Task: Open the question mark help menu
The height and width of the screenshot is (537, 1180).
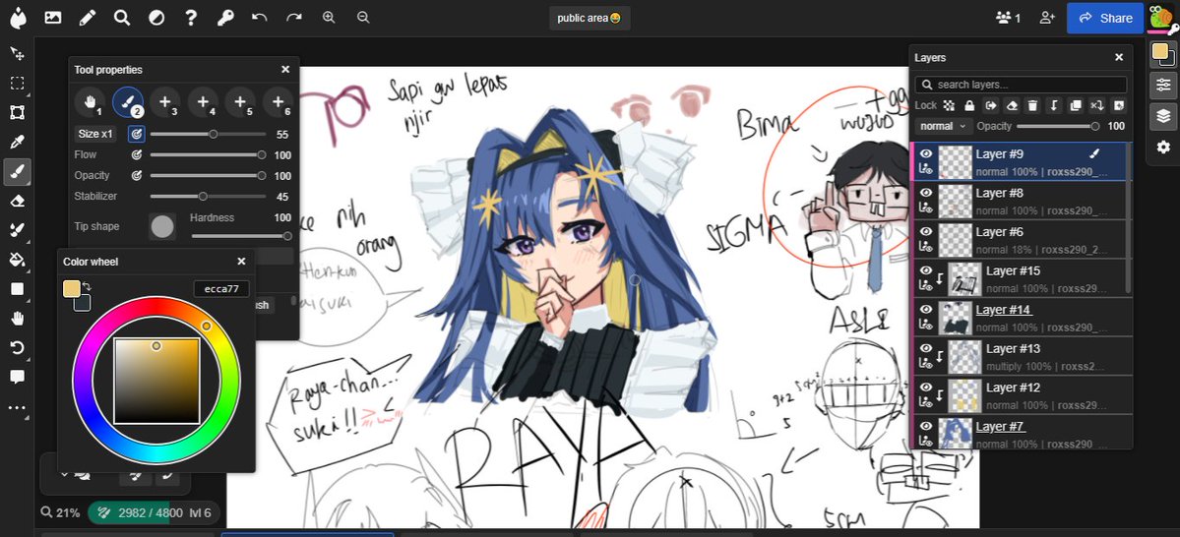Action: click(x=191, y=18)
